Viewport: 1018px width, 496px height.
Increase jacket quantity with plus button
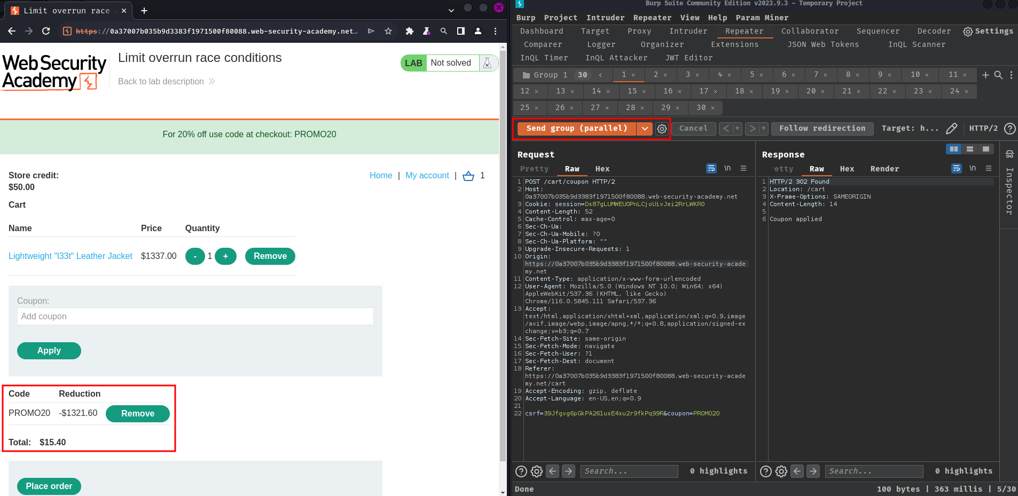225,256
